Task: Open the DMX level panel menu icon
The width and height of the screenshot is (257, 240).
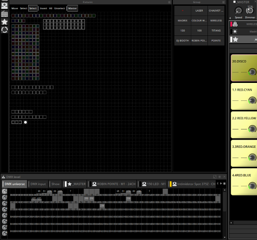Action: tap(220, 176)
